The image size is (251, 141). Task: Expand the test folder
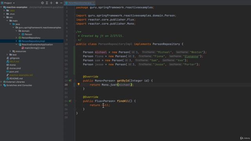point(7,55)
